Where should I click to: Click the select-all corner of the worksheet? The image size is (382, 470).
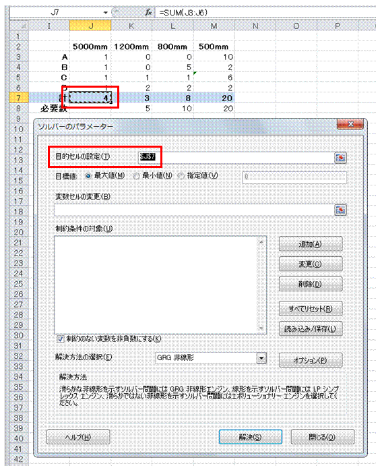tap(19, 26)
